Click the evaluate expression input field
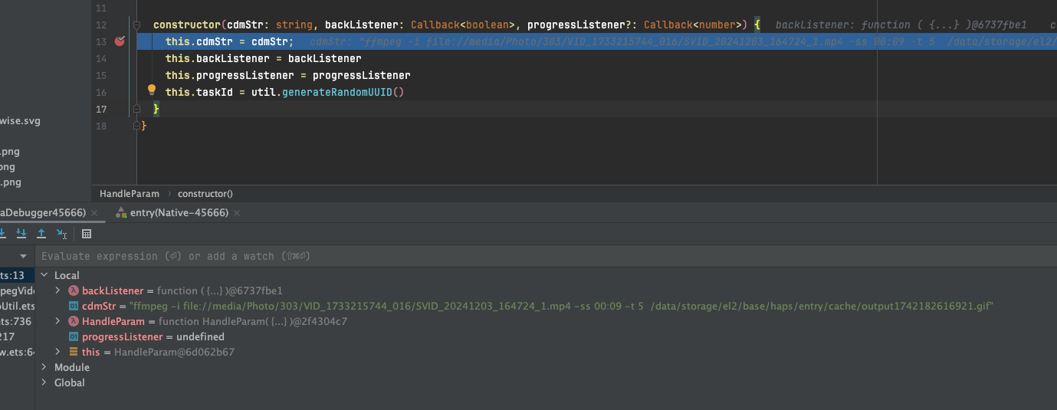The height and width of the screenshot is (410, 1057). coord(460,256)
